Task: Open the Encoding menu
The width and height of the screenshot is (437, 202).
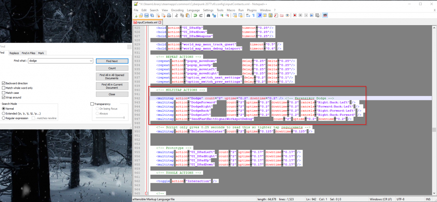Action: 177,10
